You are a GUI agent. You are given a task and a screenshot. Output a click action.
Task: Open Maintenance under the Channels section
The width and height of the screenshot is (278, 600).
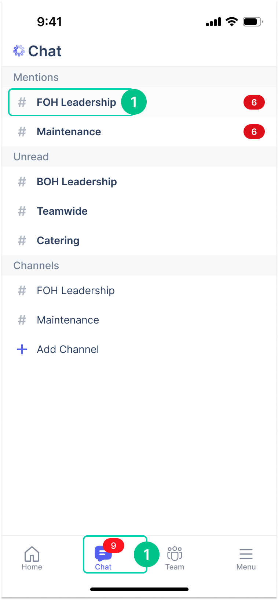pyautogui.click(x=67, y=320)
